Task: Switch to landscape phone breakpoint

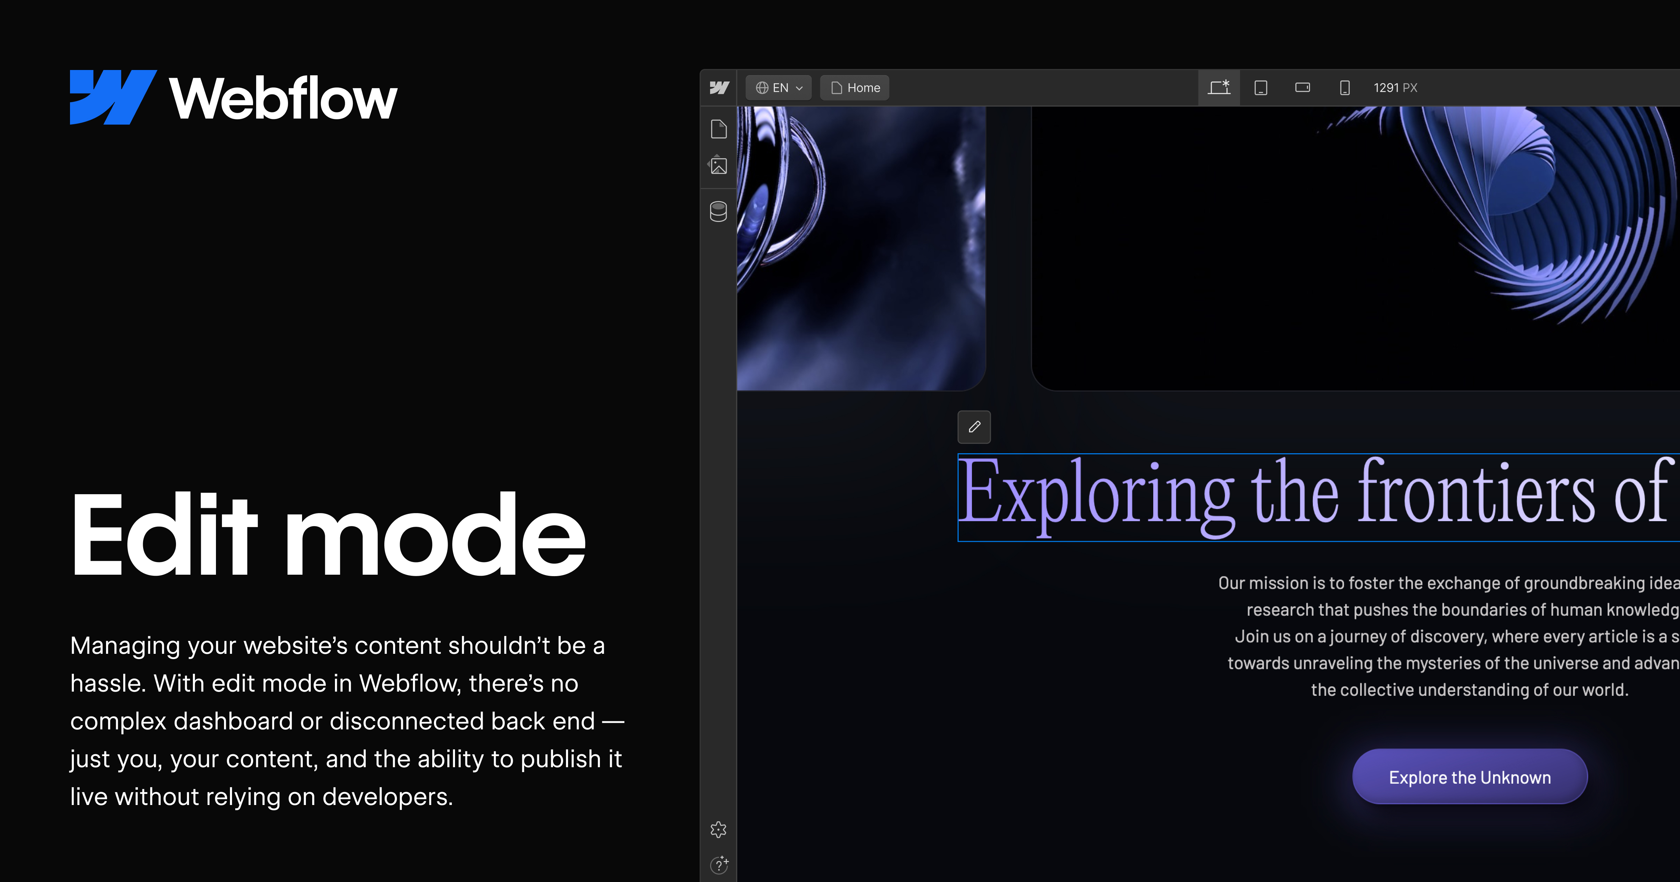Action: click(x=1302, y=87)
